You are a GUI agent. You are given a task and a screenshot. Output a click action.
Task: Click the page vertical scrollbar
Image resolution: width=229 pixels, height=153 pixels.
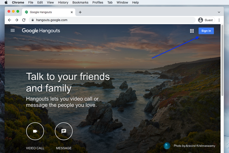222,60
